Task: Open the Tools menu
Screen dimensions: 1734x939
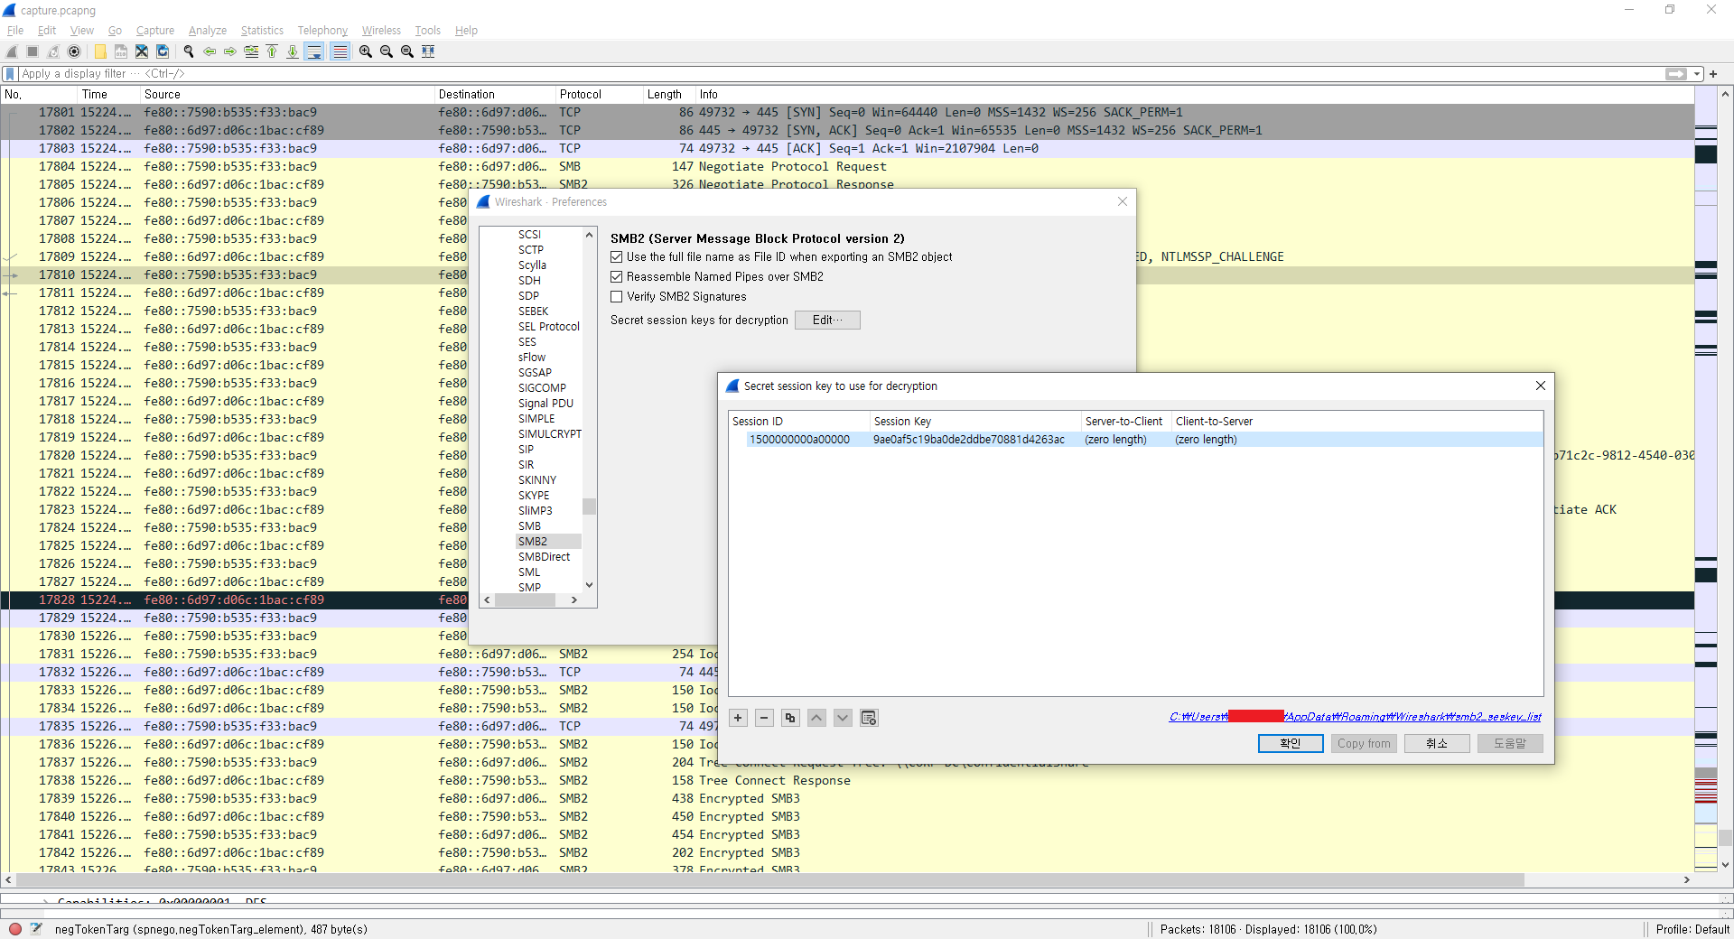Action: click(428, 31)
